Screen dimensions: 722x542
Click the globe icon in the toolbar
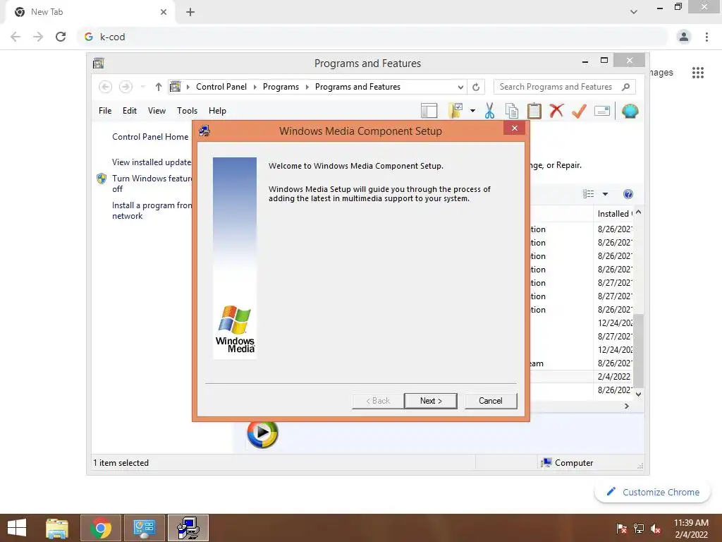(x=630, y=111)
